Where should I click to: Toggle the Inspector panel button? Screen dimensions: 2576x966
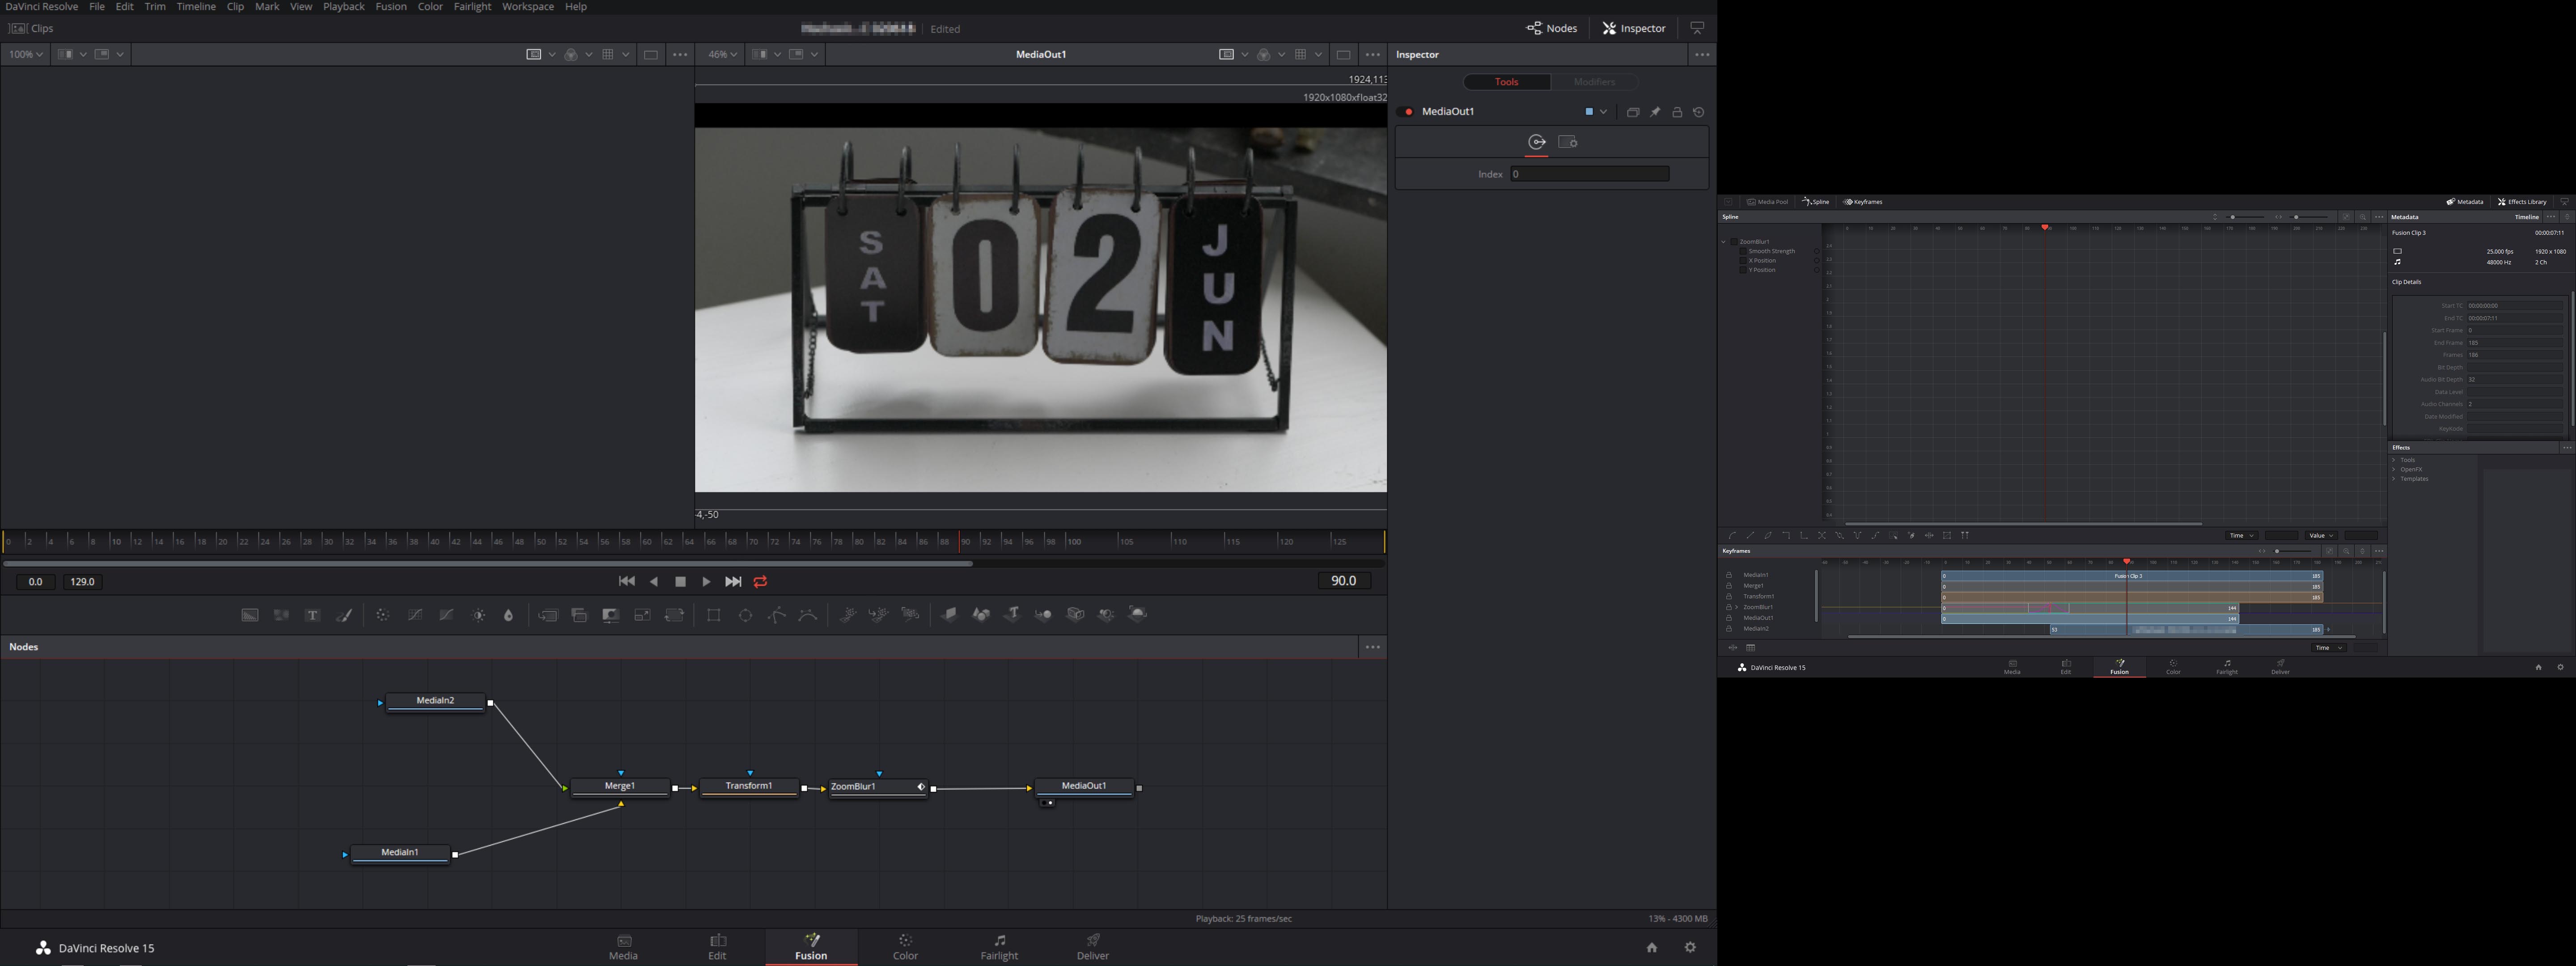[x=1635, y=28]
